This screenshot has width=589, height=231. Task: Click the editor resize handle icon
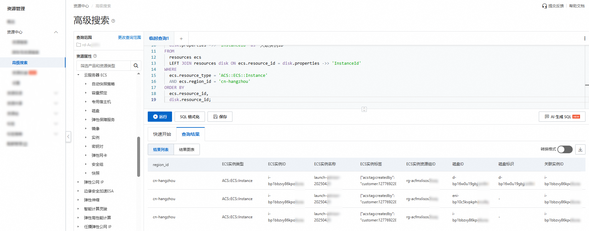(x=364, y=109)
